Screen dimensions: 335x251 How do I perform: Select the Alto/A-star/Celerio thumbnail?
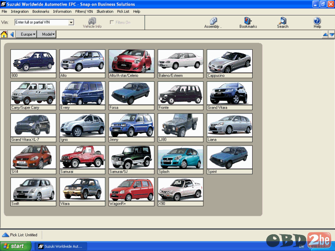click(x=131, y=64)
